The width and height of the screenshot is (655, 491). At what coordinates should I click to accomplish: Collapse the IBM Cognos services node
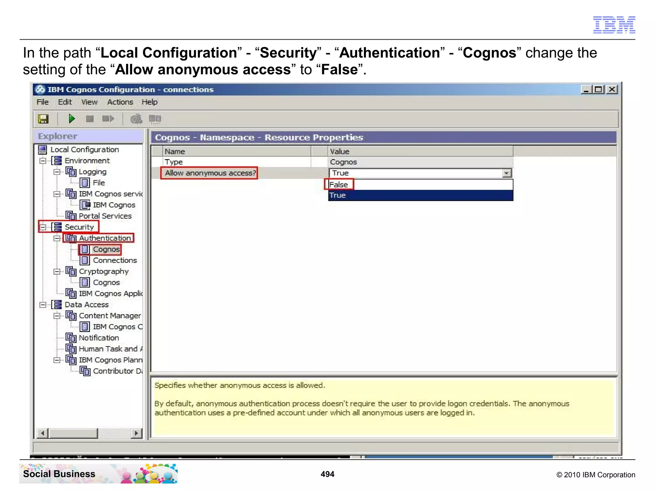pos(57,194)
